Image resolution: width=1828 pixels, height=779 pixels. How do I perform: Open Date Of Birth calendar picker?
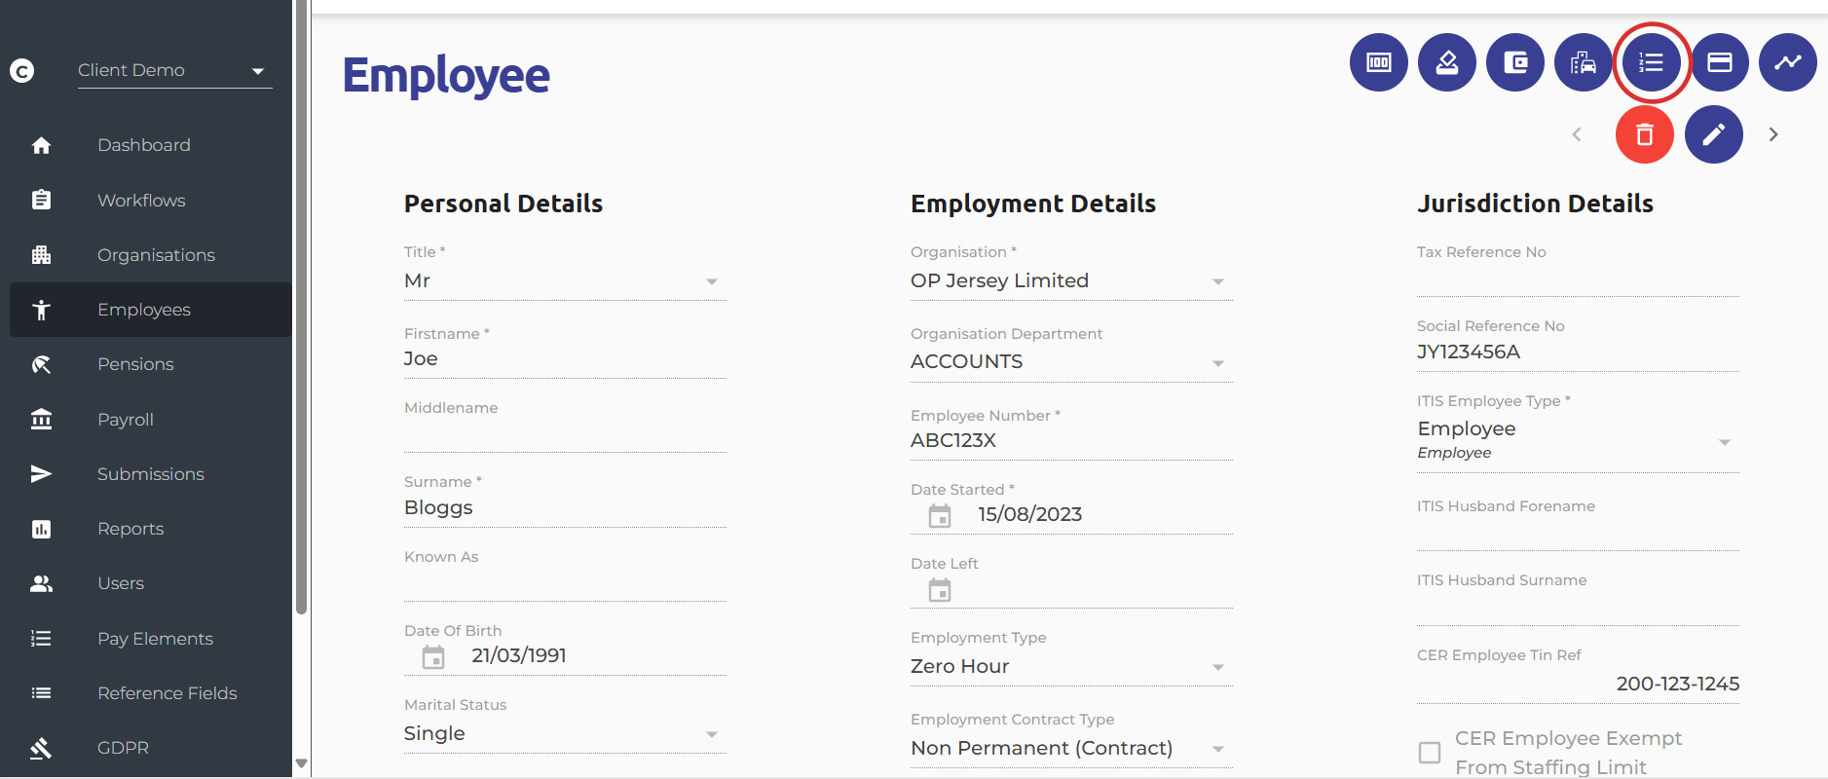point(433,657)
